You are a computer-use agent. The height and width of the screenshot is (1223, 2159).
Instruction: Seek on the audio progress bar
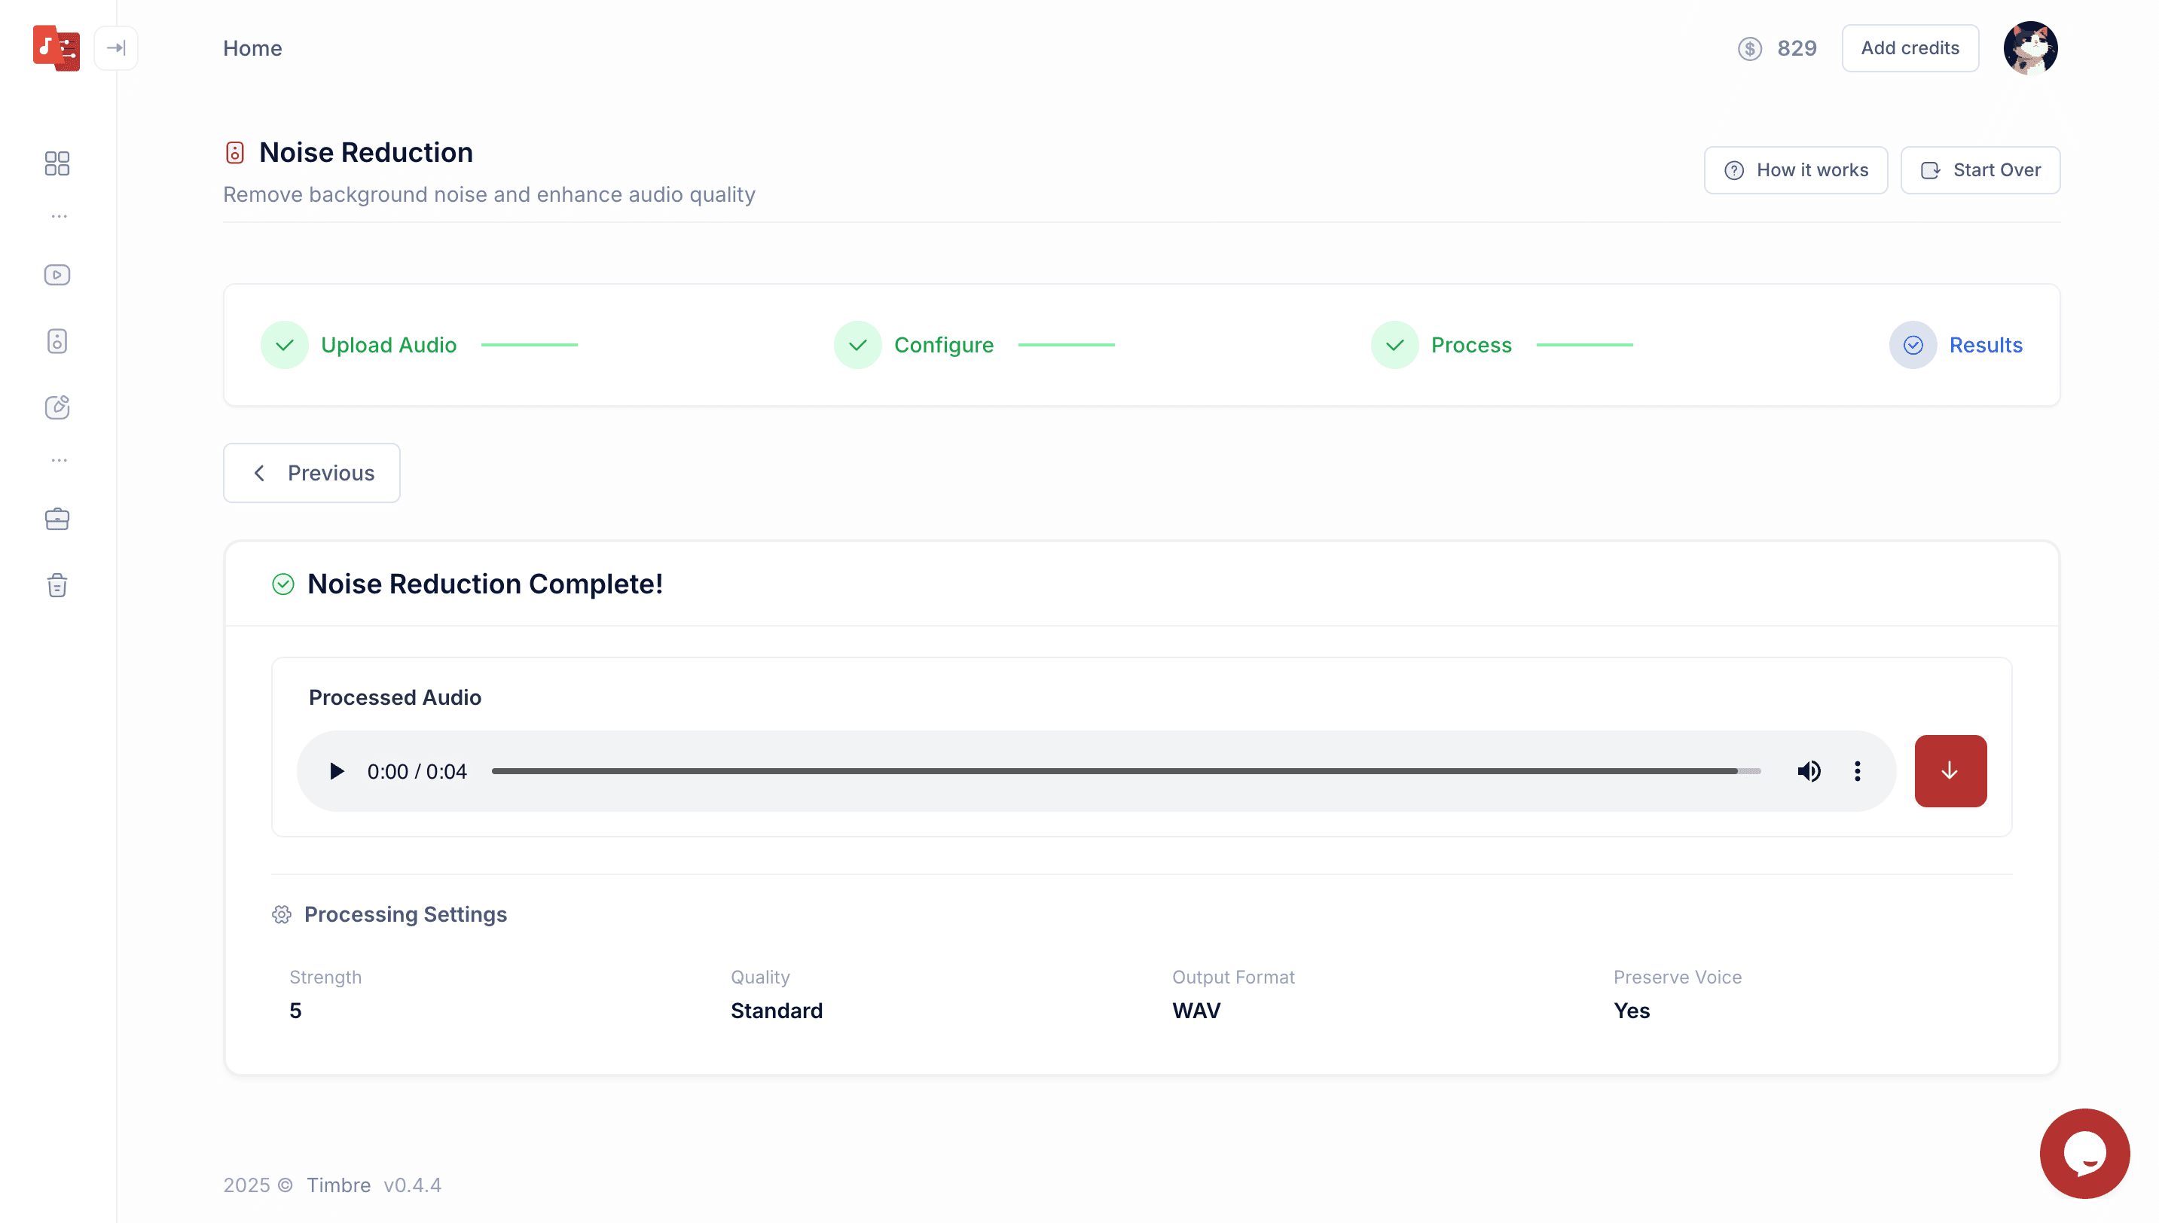coord(1125,771)
